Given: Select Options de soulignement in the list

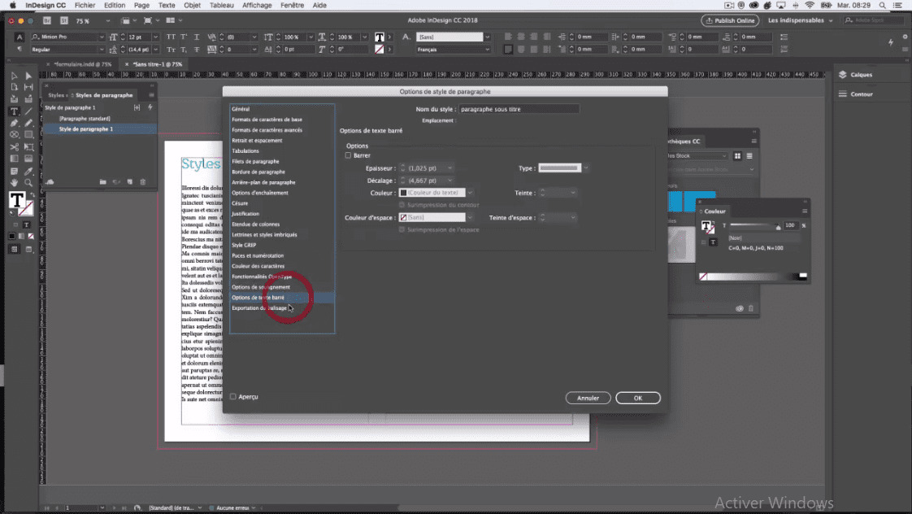Looking at the screenshot, I should point(261,287).
